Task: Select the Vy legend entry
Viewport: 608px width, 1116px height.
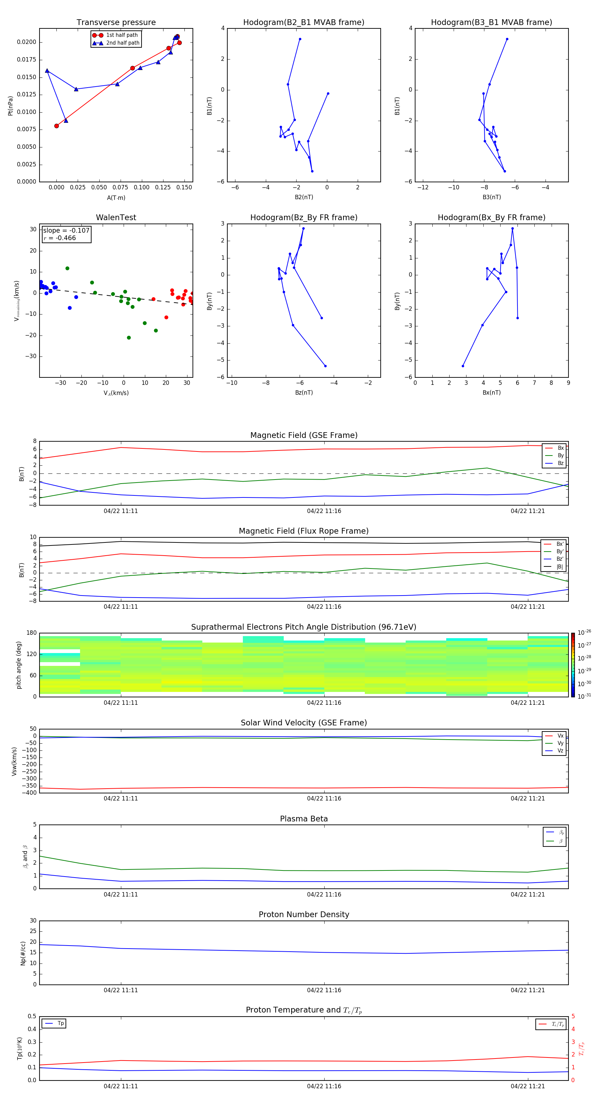Action: pos(554,743)
